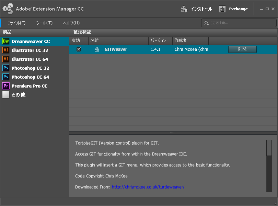The height and width of the screenshot is (206, 278).
Task: Select the Photoshop CC 64 icon
Action: [x=6, y=77]
